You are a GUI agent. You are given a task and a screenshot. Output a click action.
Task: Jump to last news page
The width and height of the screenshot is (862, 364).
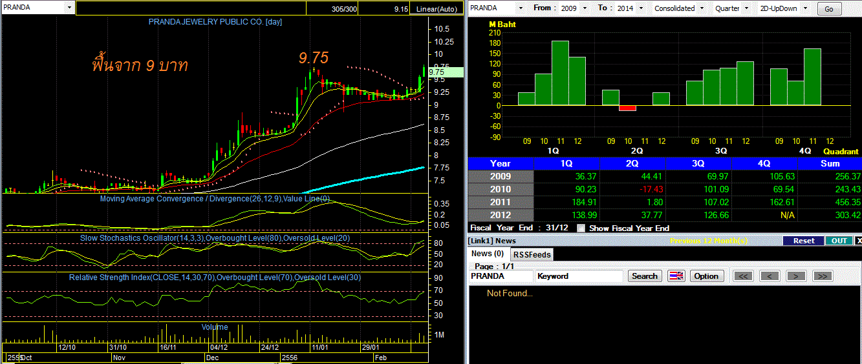pos(822,276)
